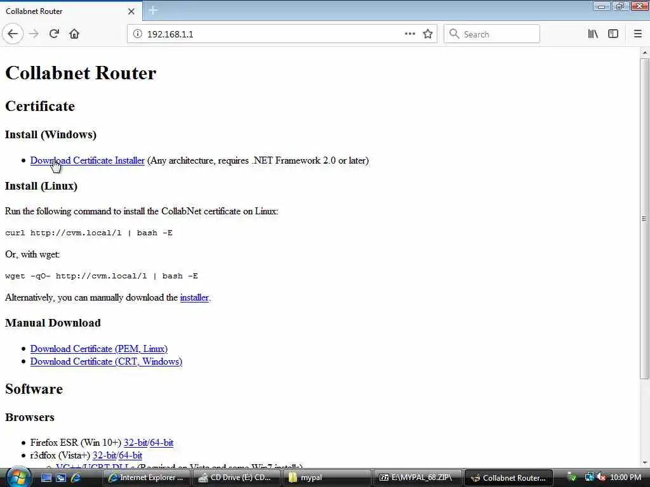Click the scrollbar up arrow

[644, 53]
